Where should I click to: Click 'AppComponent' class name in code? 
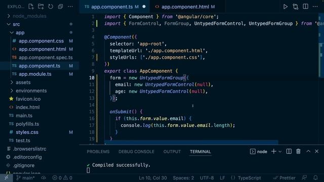click(x=156, y=71)
